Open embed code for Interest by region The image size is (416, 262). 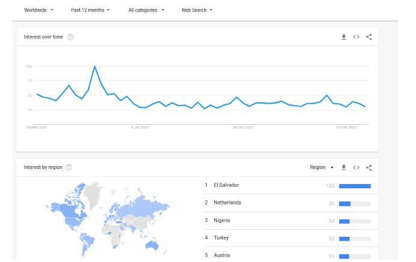coord(356,167)
